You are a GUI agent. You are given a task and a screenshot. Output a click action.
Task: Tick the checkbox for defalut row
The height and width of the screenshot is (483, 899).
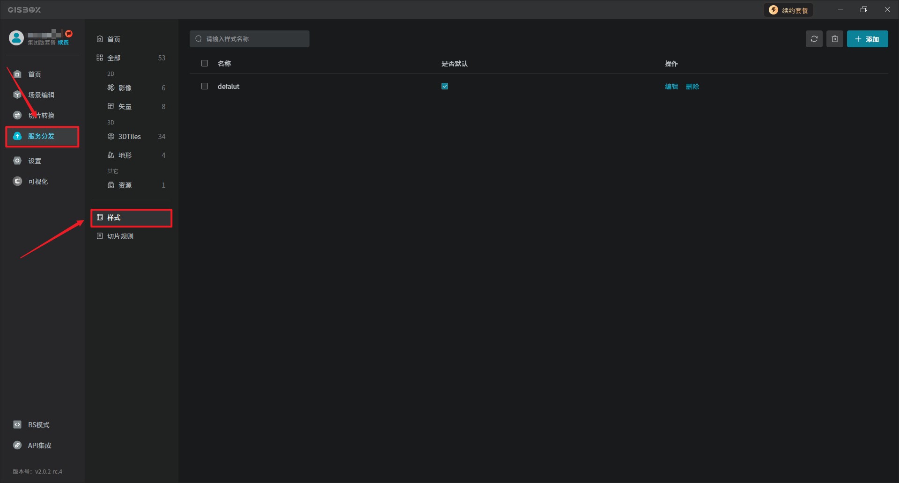coord(205,86)
